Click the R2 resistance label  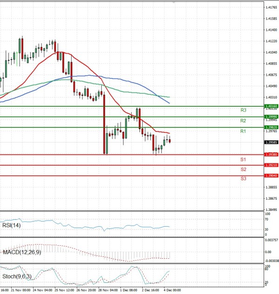[243, 121]
